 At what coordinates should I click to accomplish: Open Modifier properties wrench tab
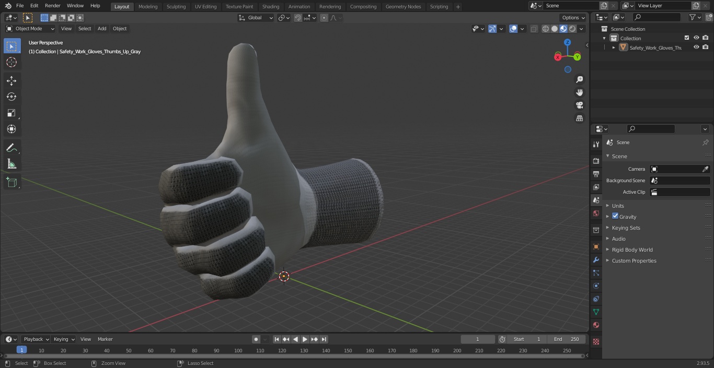click(596, 259)
